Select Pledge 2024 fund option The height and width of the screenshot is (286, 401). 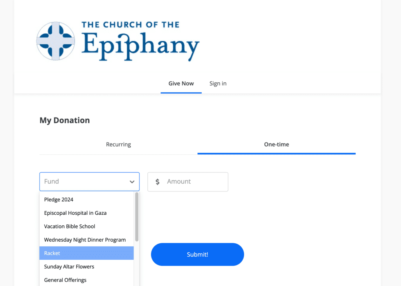pyautogui.click(x=87, y=199)
